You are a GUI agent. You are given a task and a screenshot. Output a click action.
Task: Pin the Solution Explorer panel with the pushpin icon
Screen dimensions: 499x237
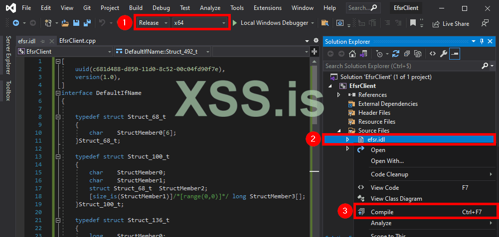coord(482,42)
